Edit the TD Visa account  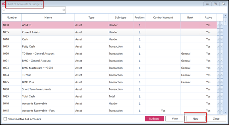218,75
